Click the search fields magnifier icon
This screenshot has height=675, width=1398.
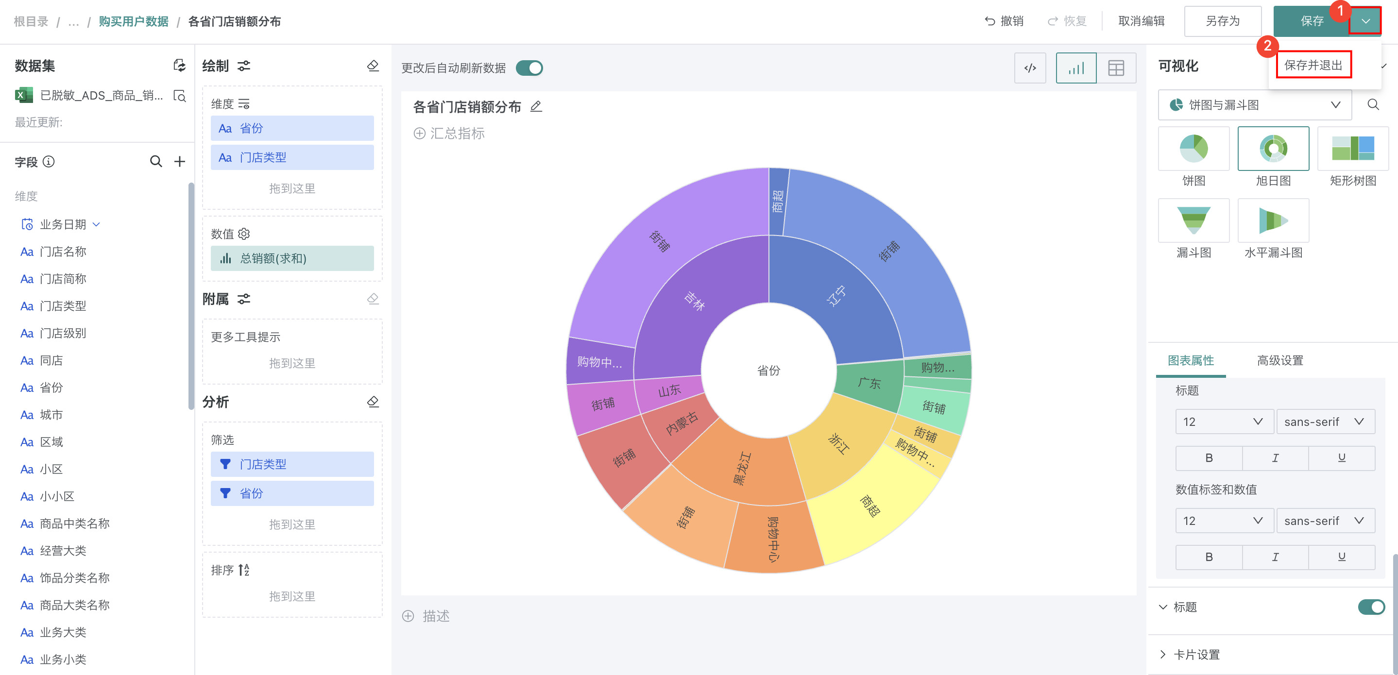click(156, 162)
